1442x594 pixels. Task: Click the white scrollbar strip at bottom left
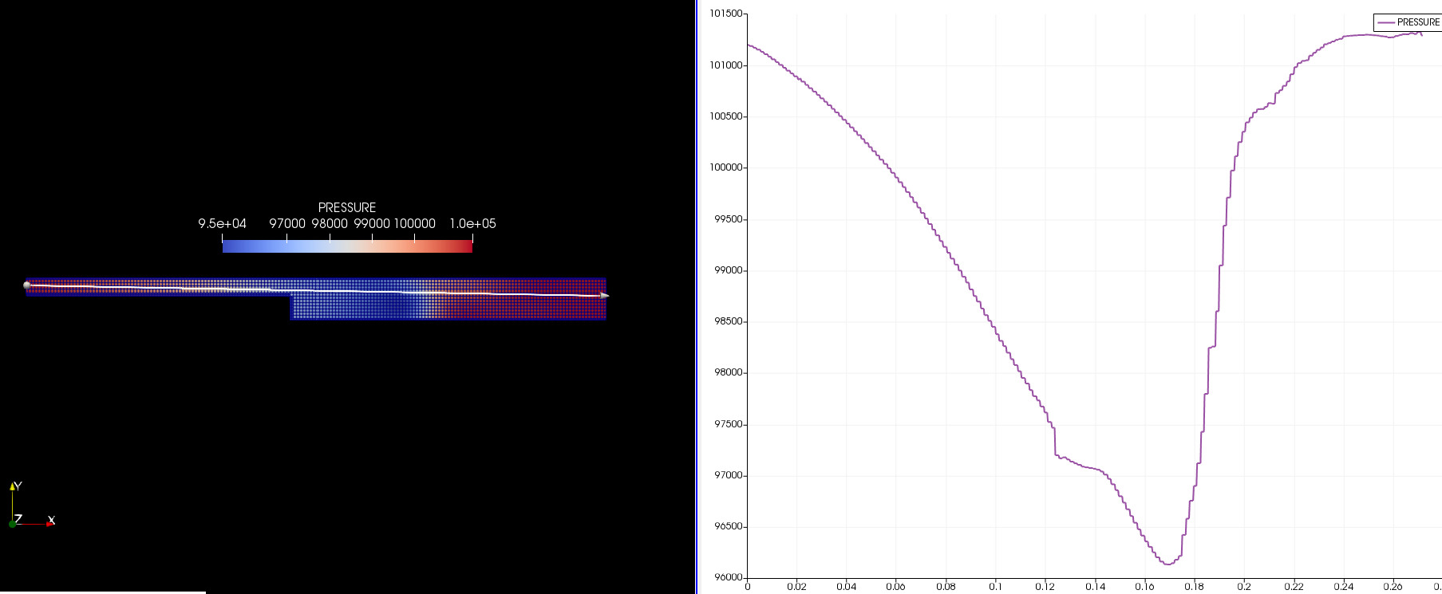[x=102, y=592]
